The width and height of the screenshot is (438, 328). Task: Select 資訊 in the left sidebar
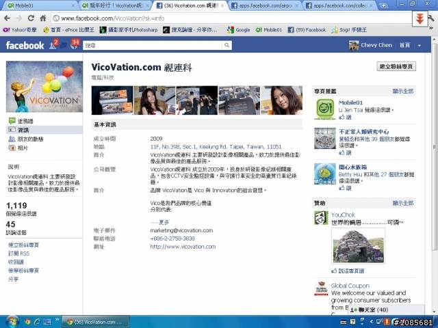[x=44, y=130]
